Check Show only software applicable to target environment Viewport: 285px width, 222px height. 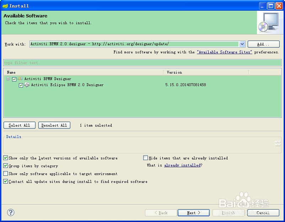point(5,174)
